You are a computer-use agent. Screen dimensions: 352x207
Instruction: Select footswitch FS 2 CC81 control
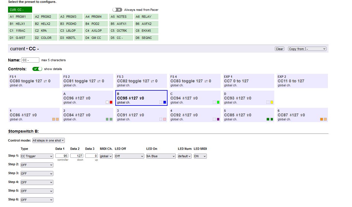[x=87, y=81]
